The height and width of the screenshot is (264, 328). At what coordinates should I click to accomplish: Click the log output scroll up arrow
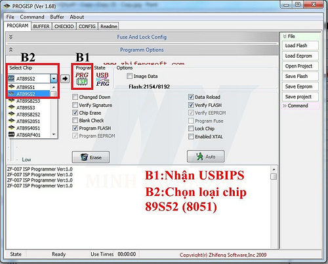coord(274,170)
